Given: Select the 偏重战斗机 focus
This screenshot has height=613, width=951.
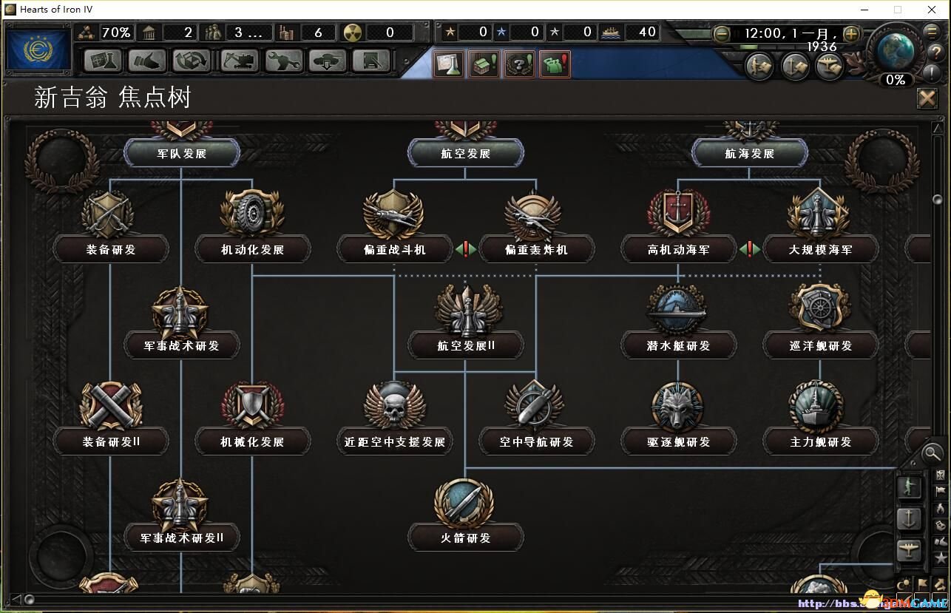Looking at the screenshot, I should click(394, 226).
